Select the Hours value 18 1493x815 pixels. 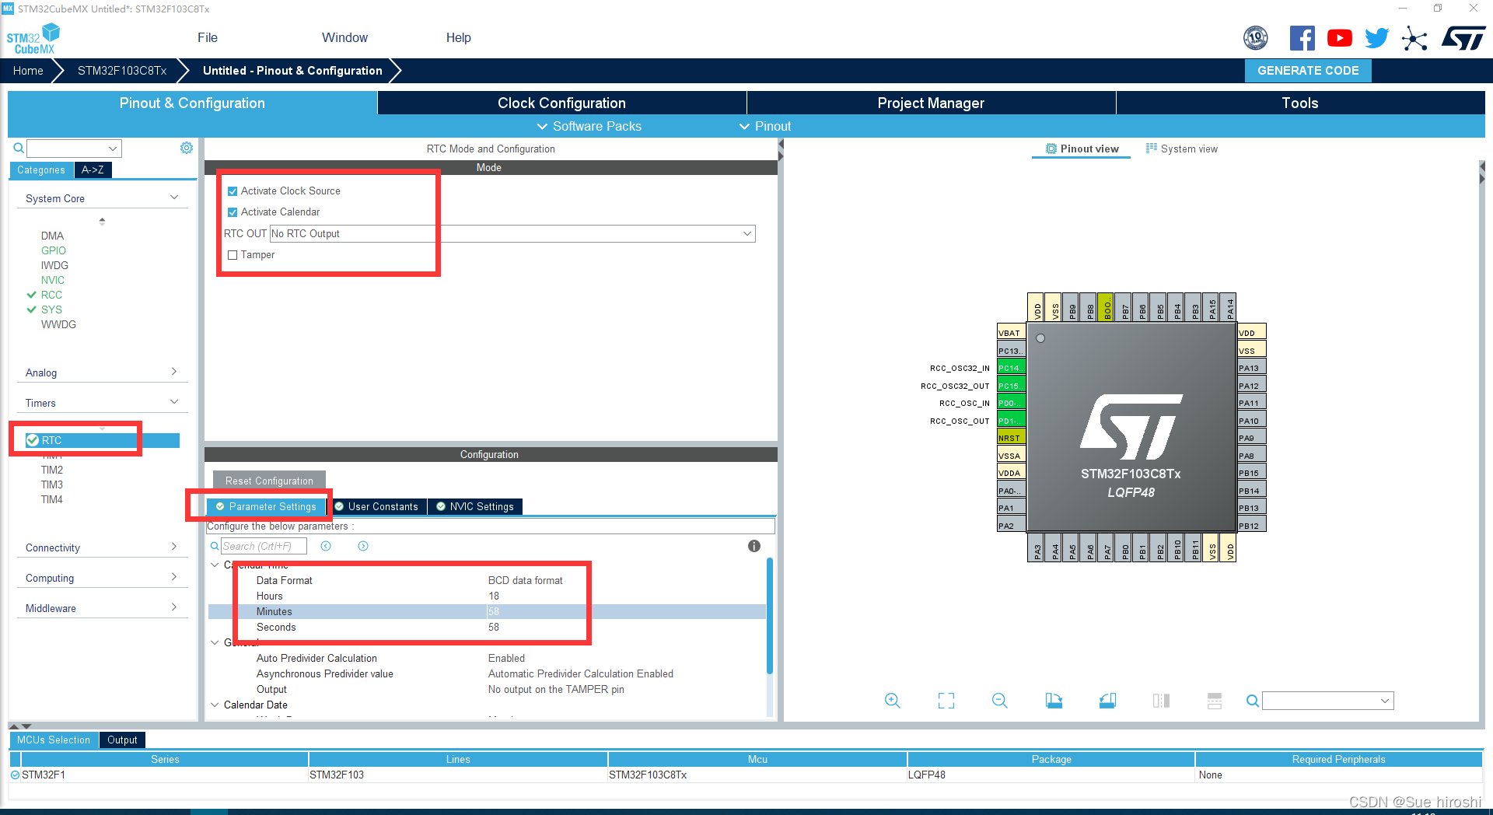coord(494,596)
